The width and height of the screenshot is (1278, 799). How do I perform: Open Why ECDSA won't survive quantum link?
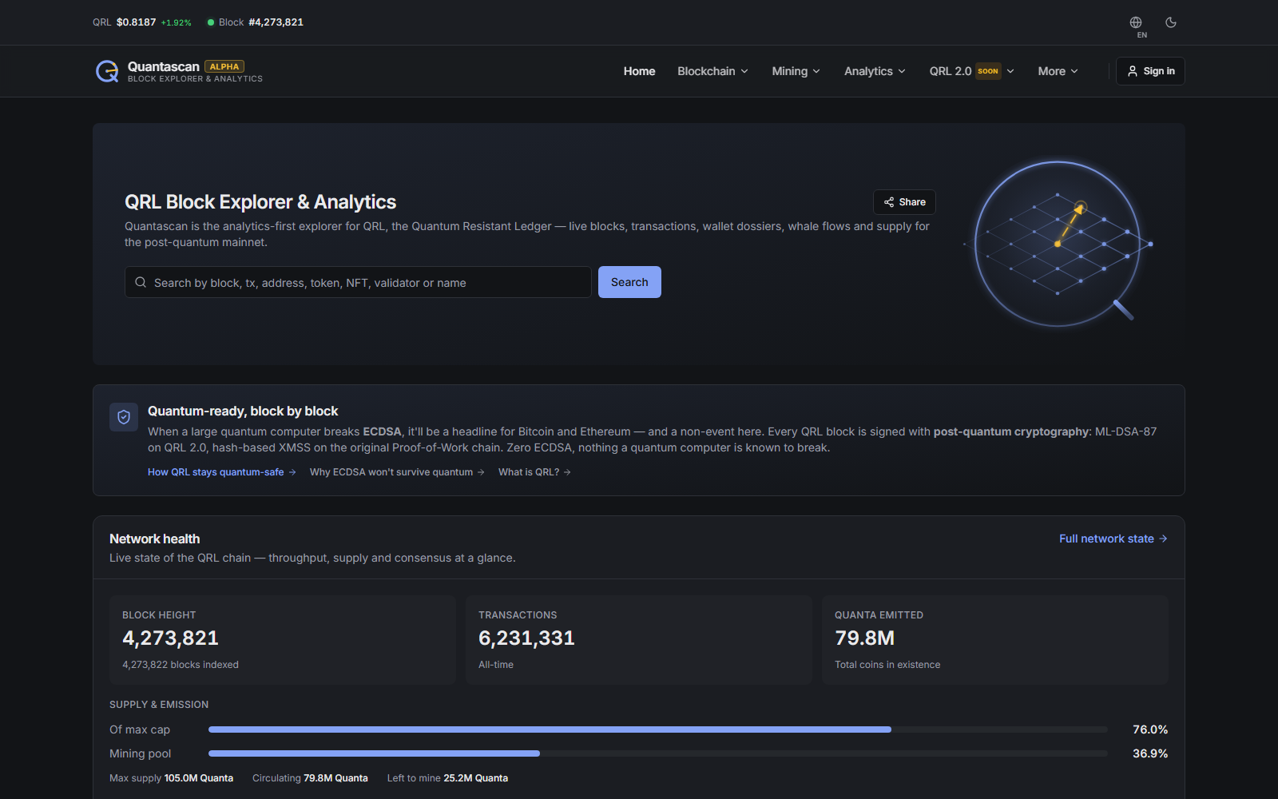[x=397, y=472]
